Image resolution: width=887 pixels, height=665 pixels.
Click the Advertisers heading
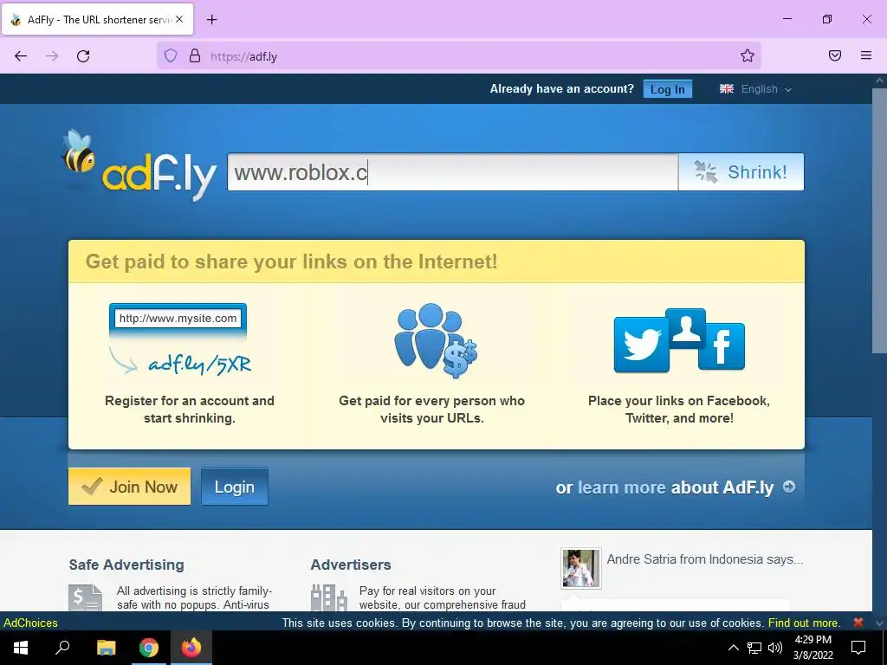(x=351, y=565)
